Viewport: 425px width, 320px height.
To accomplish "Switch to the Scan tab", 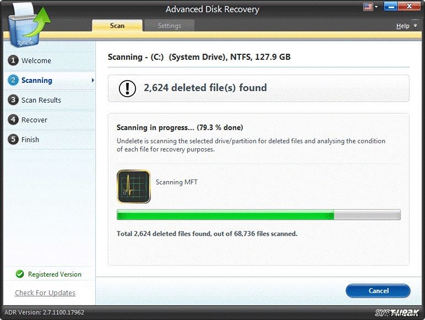I will pos(117,26).
